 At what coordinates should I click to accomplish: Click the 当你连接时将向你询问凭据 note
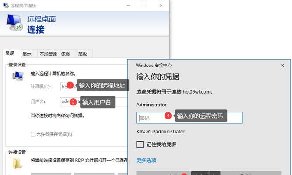tap(57, 115)
